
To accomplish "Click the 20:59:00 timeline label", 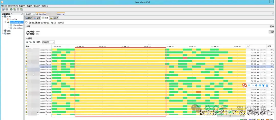I will tap(57, 46).
